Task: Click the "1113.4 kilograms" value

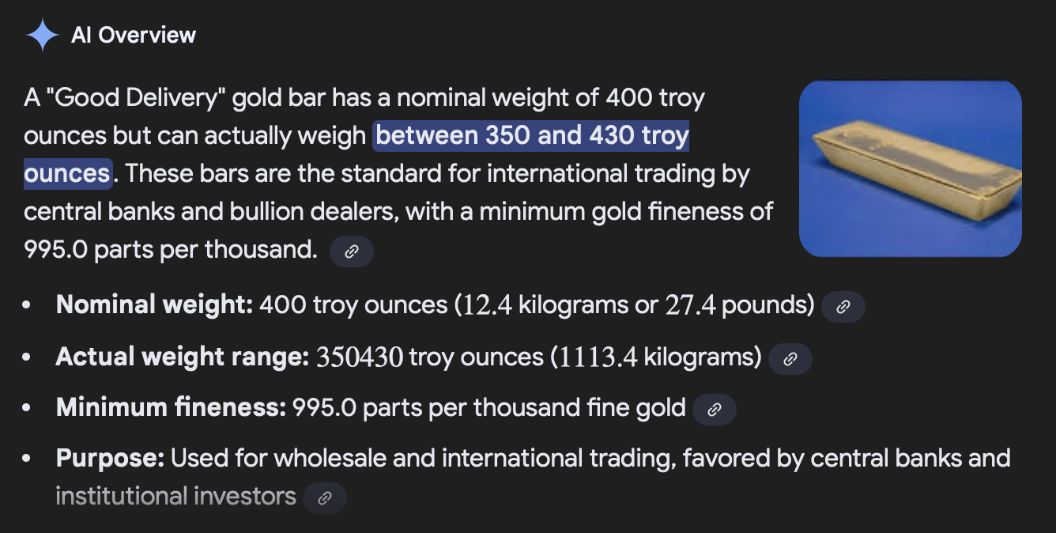Action: pyautogui.click(x=657, y=357)
